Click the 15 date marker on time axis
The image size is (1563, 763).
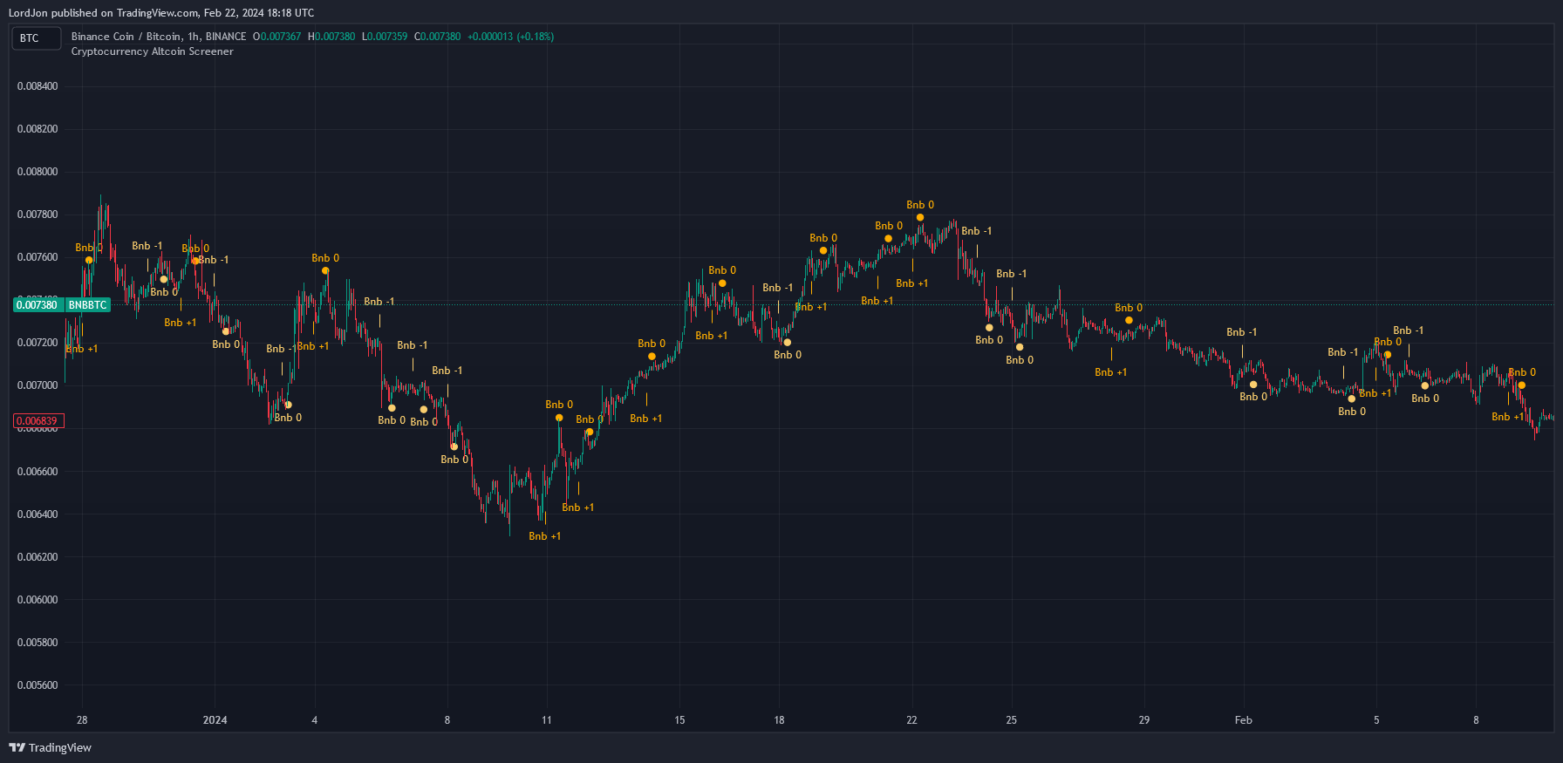pos(679,720)
